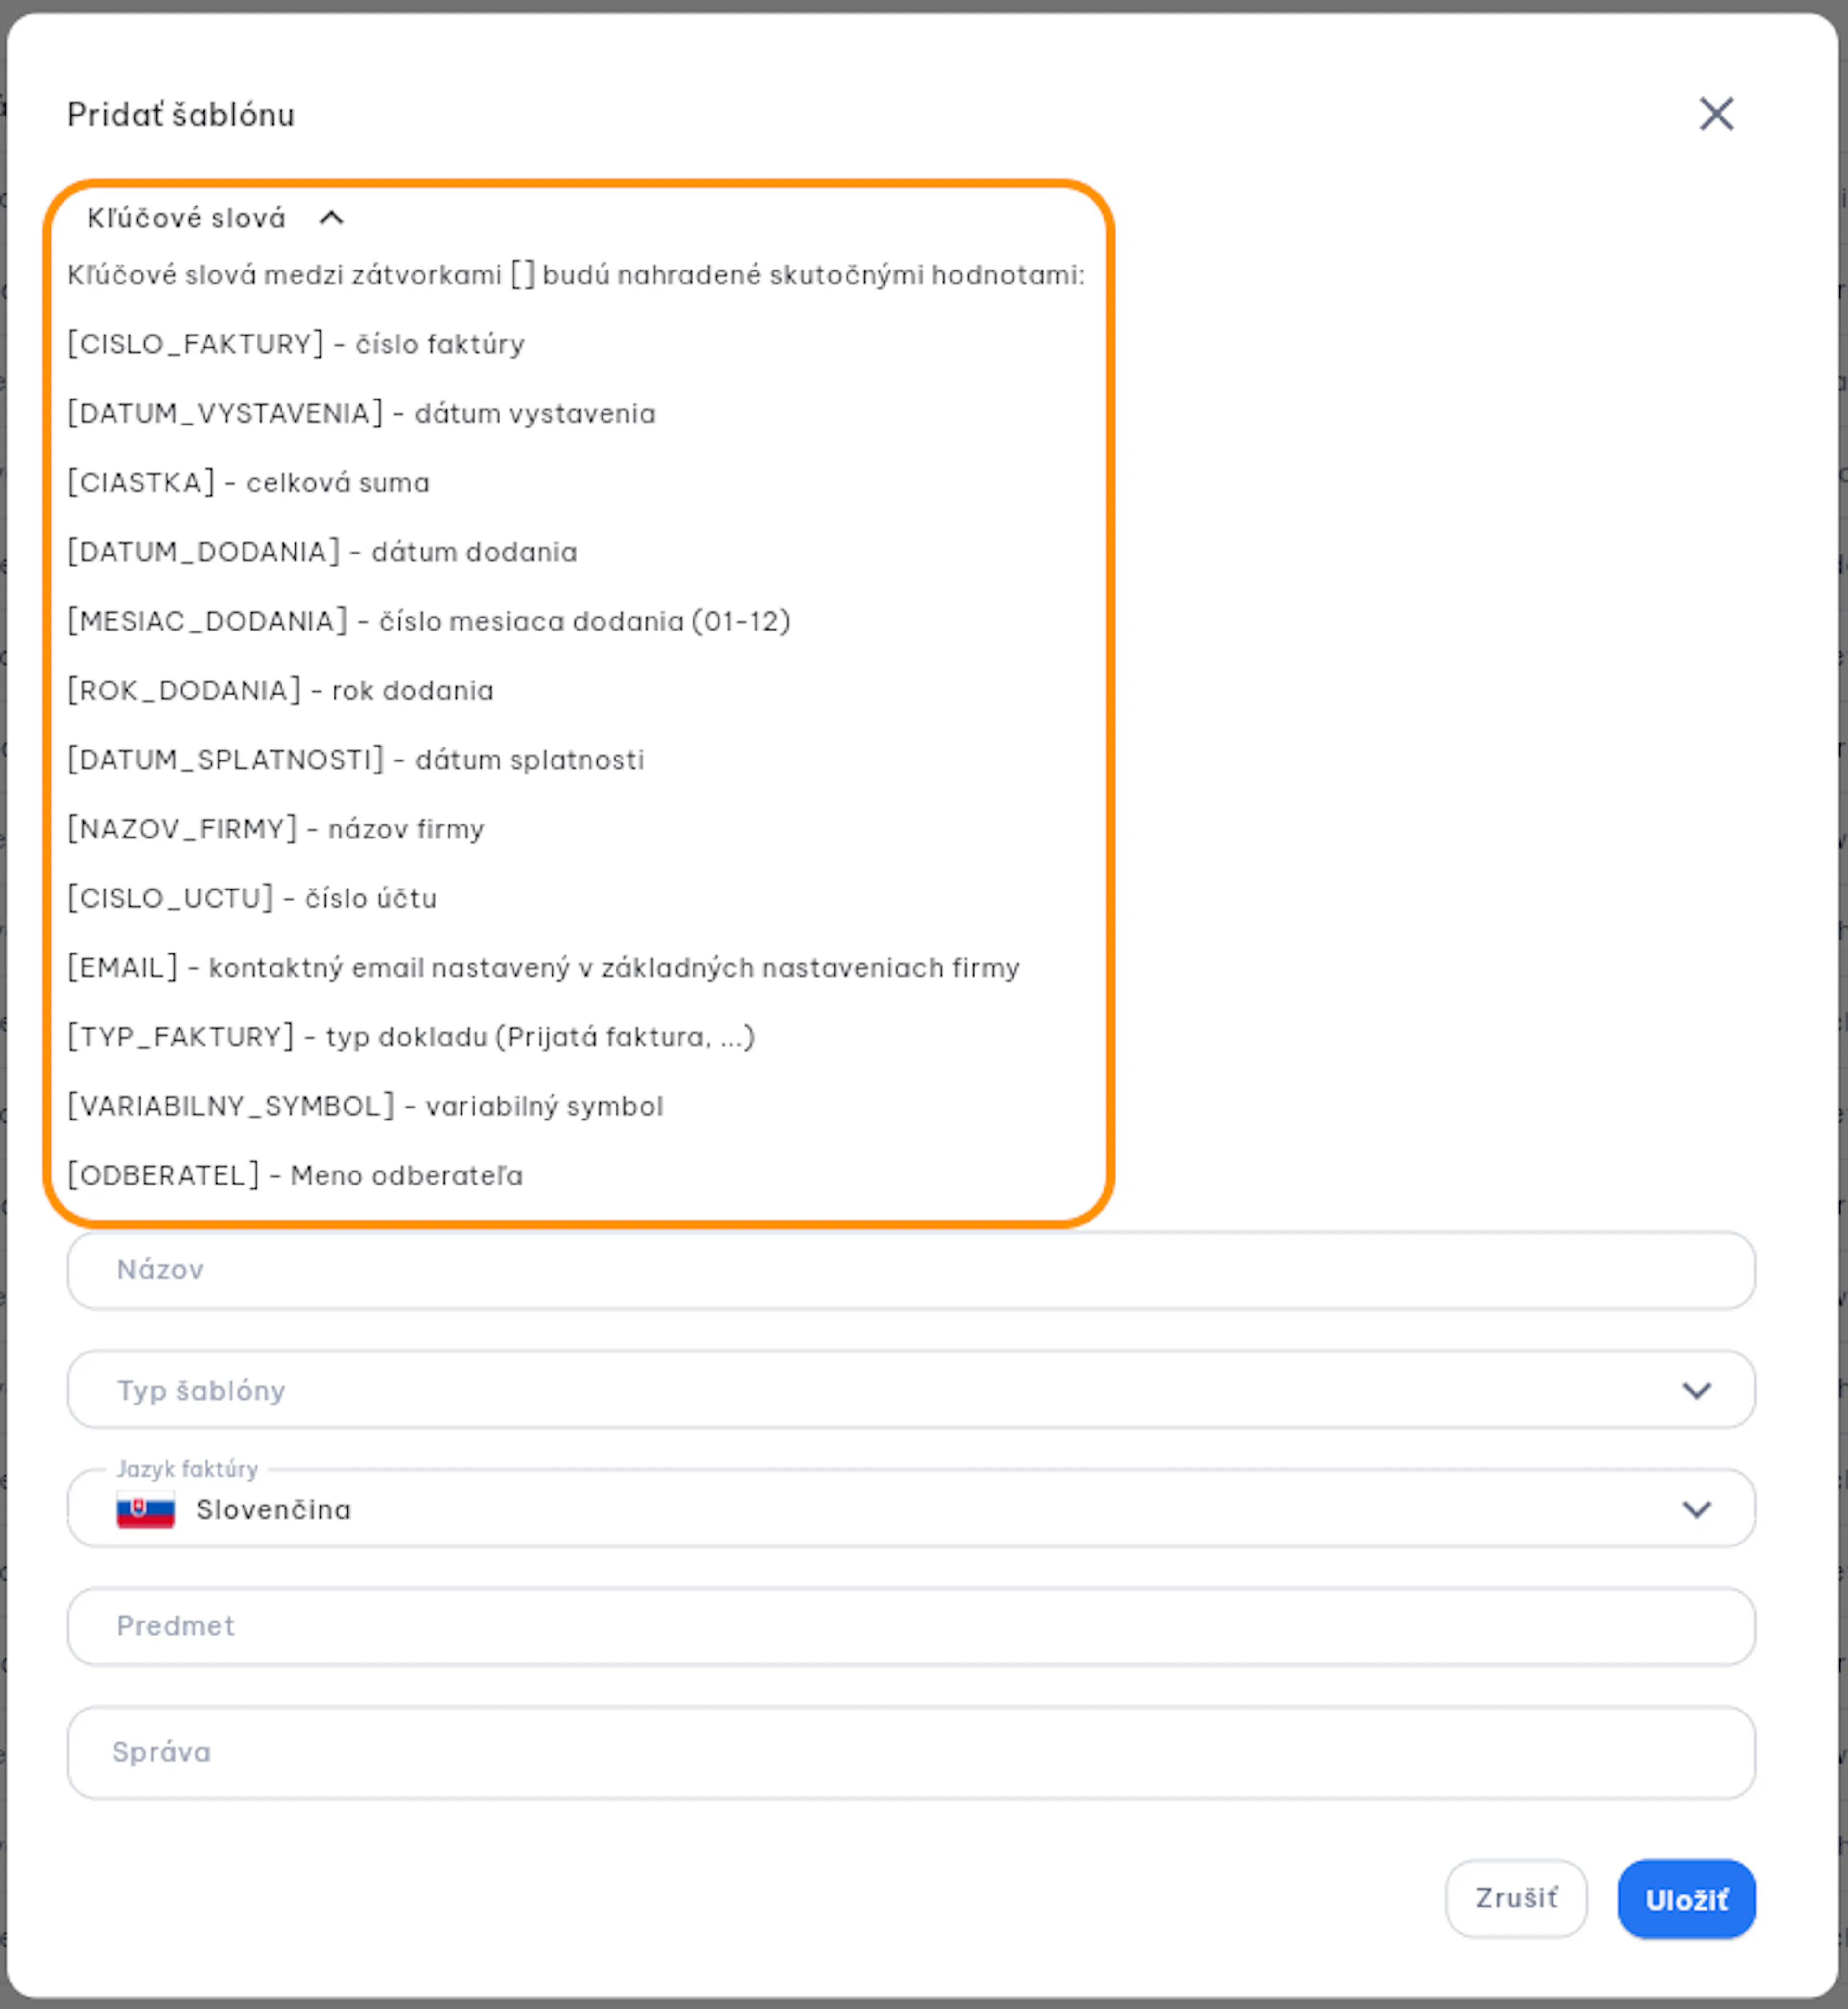
Task: Click the Typ šablóny dropdown arrow
Action: (x=1696, y=1390)
